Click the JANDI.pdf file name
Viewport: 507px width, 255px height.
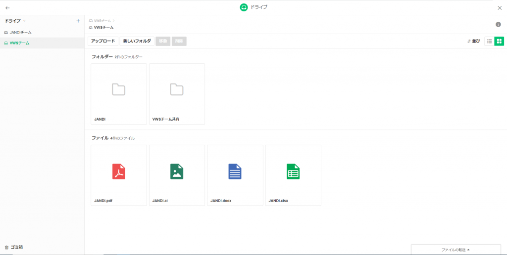[x=103, y=201]
